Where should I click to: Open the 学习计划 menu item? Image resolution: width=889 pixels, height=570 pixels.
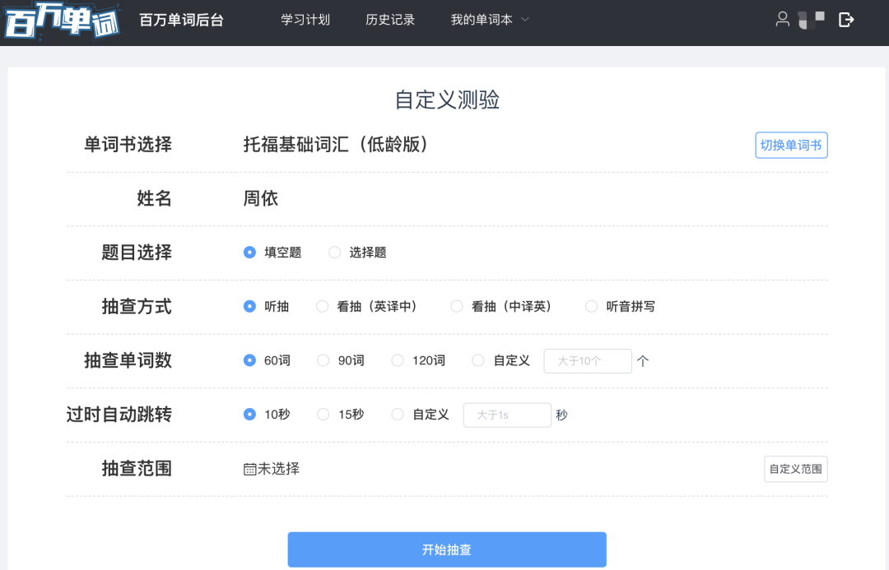(305, 20)
